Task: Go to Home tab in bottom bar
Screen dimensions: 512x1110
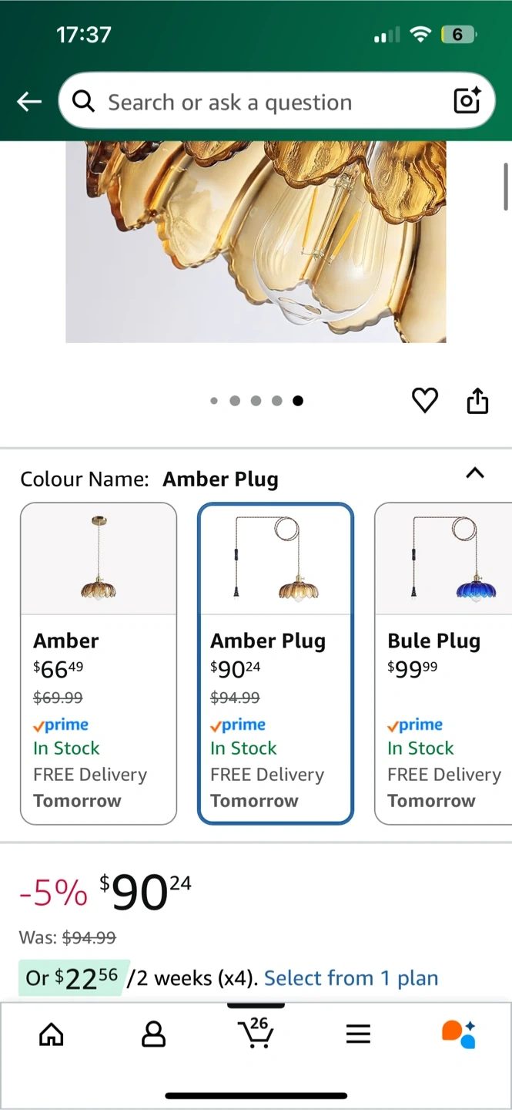Action: coord(51,1034)
